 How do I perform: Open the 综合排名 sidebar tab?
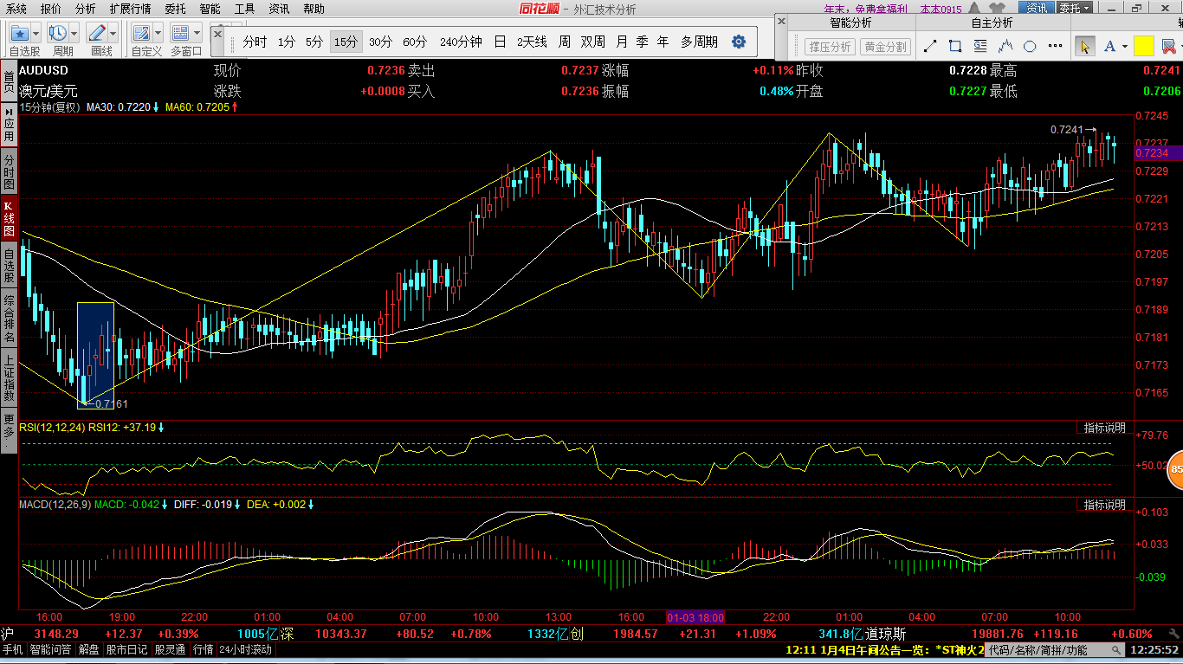point(9,317)
